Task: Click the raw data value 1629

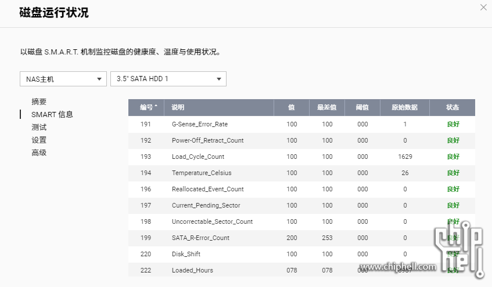Action: [x=405, y=157]
